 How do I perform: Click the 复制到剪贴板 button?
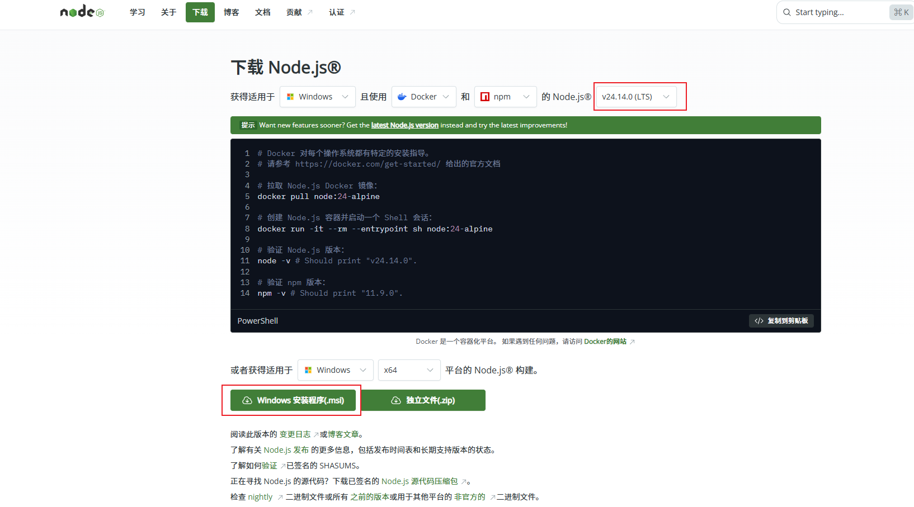[x=781, y=321]
